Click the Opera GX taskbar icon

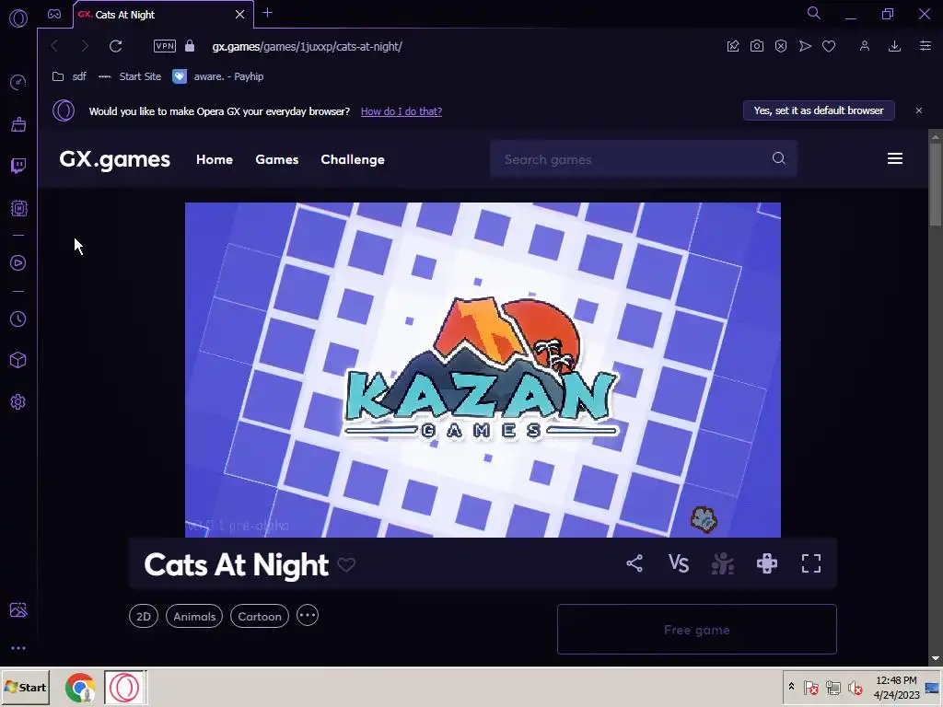click(124, 688)
